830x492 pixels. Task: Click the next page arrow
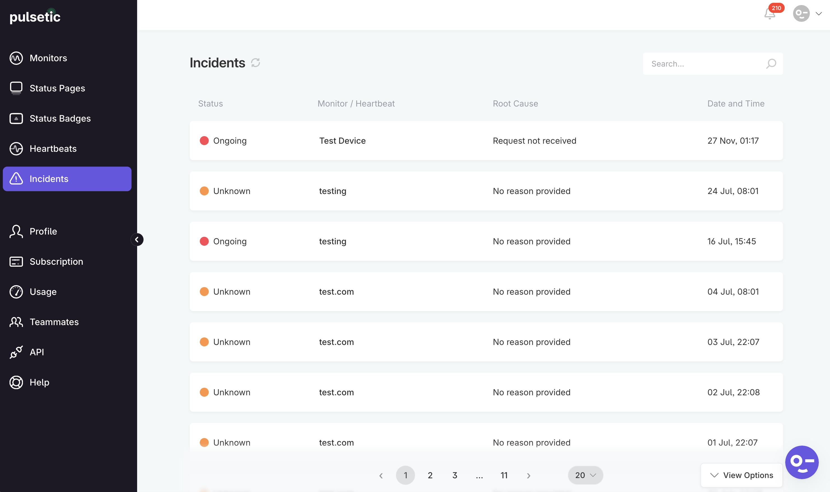(x=528, y=476)
